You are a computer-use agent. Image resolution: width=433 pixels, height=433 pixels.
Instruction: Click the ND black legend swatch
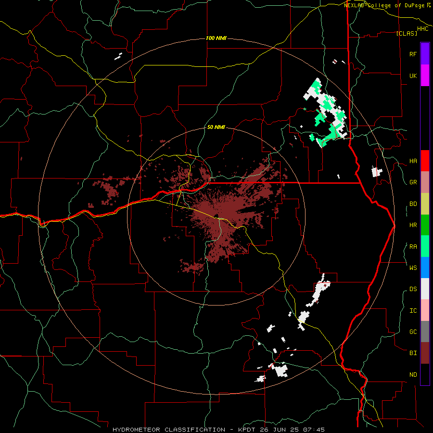(425, 374)
